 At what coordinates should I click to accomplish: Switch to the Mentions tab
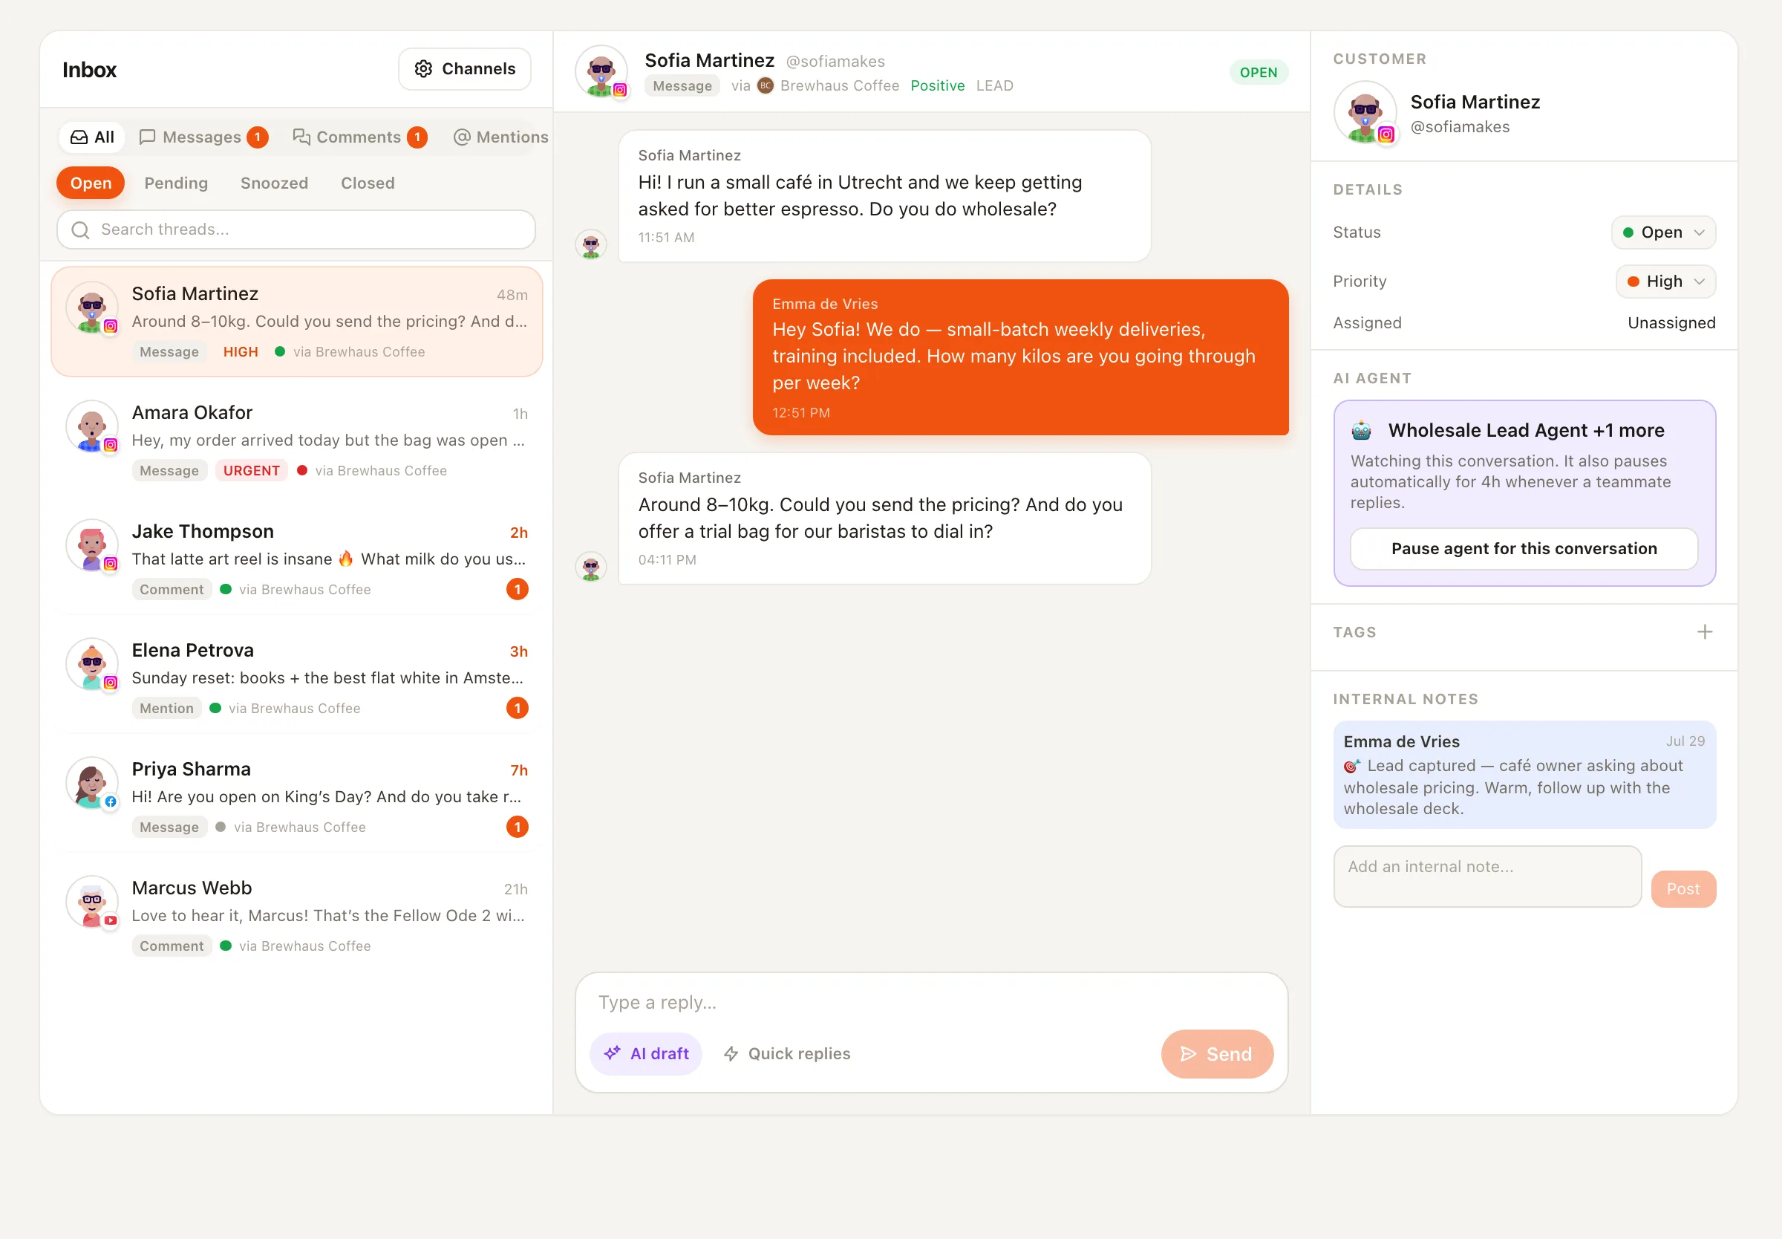(500, 137)
